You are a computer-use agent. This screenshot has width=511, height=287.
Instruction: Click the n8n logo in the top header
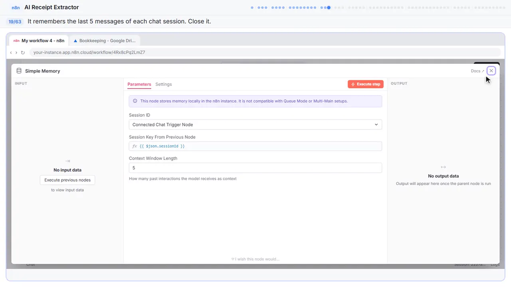[x=16, y=8]
